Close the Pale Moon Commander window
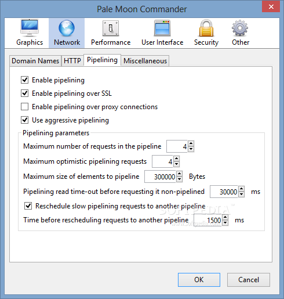The image size is (284, 299). (271, 6)
